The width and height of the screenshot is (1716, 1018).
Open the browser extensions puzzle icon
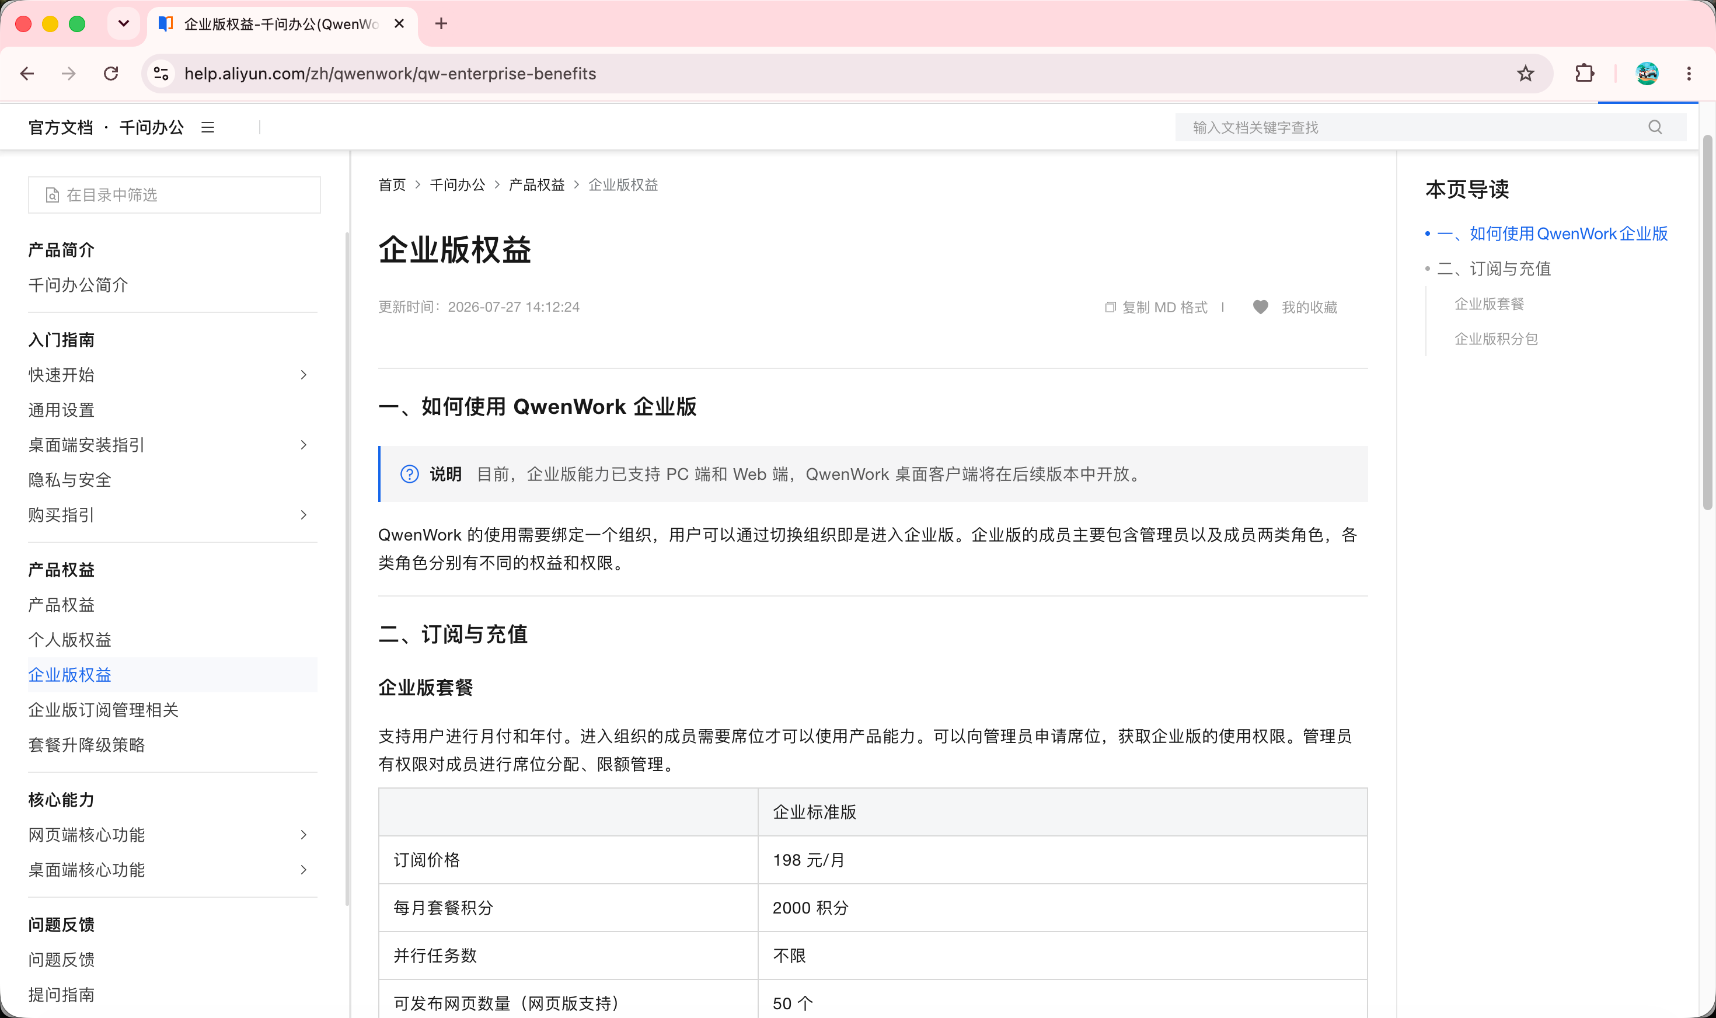point(1584,74)
